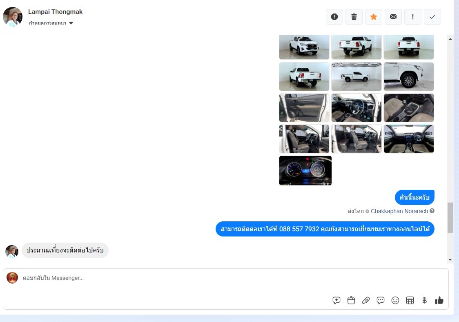Mark conversation unread with envelope icon
The height and width of the screenshot is (322, 459).
393,17
